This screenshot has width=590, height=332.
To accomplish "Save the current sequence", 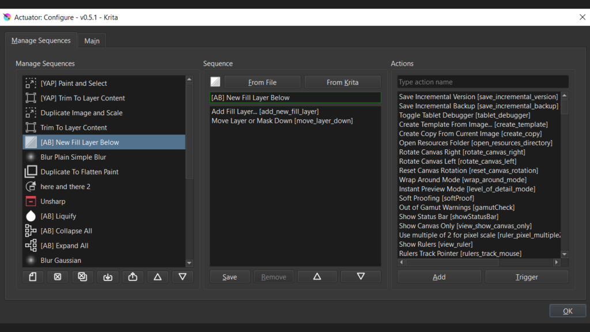I will [x=229, y=277].
